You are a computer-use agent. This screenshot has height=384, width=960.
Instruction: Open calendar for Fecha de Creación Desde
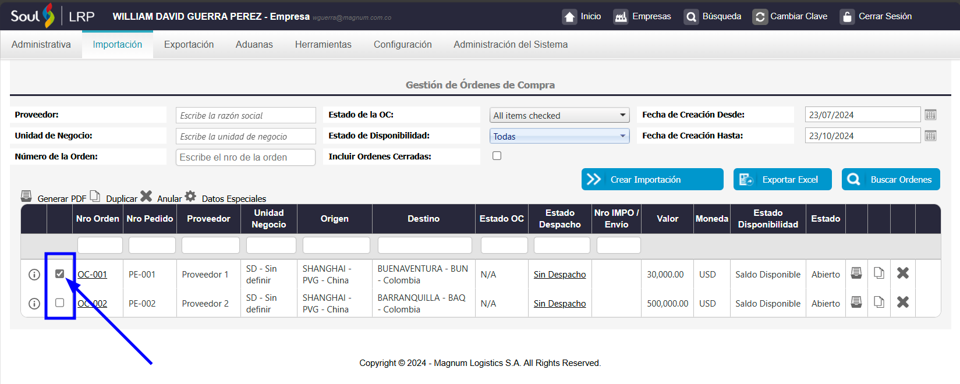(930, 115)
